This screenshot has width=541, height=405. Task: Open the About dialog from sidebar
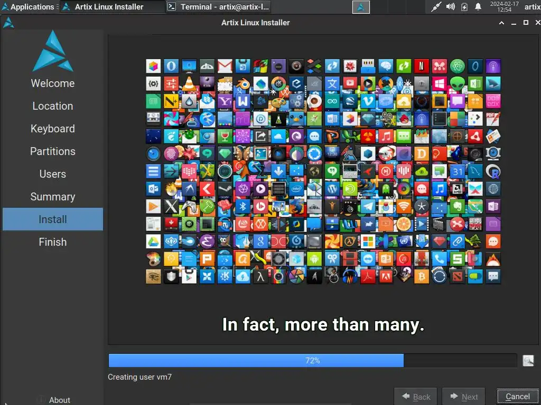[x=53, y=400]
